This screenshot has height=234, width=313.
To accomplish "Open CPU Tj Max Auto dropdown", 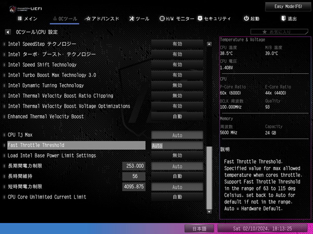I will click(x=177, y=135).
